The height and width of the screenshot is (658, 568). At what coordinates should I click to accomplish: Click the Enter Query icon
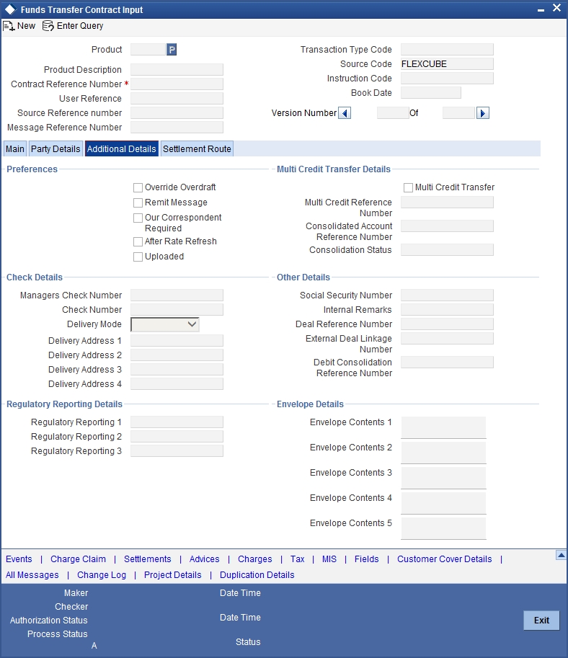[48, 26]
